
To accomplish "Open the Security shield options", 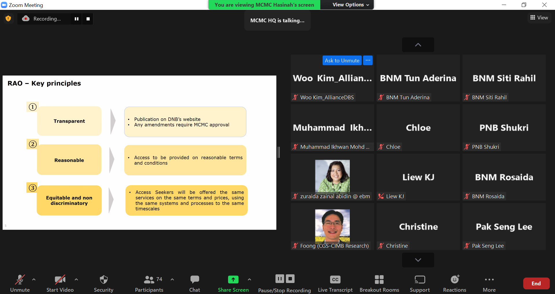I will pos(103,283).
